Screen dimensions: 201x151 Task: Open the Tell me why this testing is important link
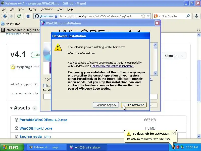point(112,66)
